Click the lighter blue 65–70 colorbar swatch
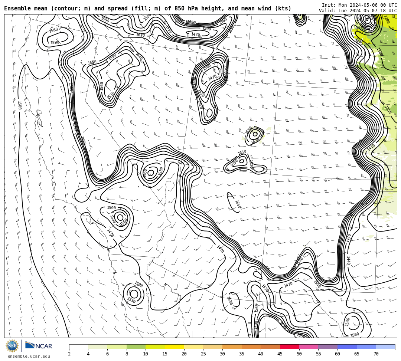This screenshot has height=361, width=401. point(366,347)
